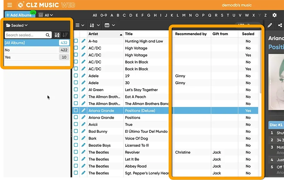Edit Ariana Grande Positions pencil icon
Image resolution: width=284 pixels, height=180 pixels.
[83, 118]
